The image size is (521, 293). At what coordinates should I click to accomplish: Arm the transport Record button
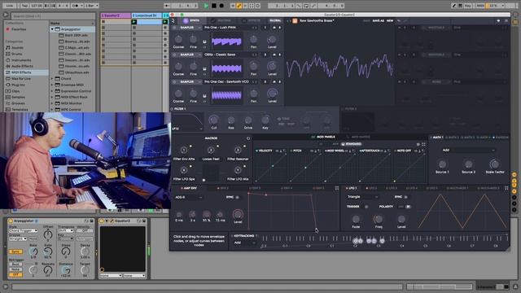click(x=221, y=6)
